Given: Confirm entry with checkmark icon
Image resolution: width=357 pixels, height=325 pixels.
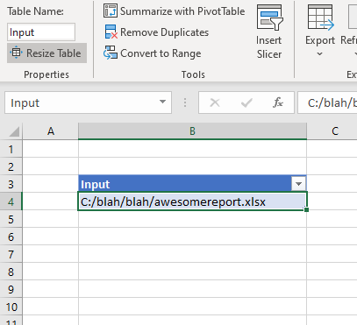Looking at the screenshot, I should pos(246,102).
